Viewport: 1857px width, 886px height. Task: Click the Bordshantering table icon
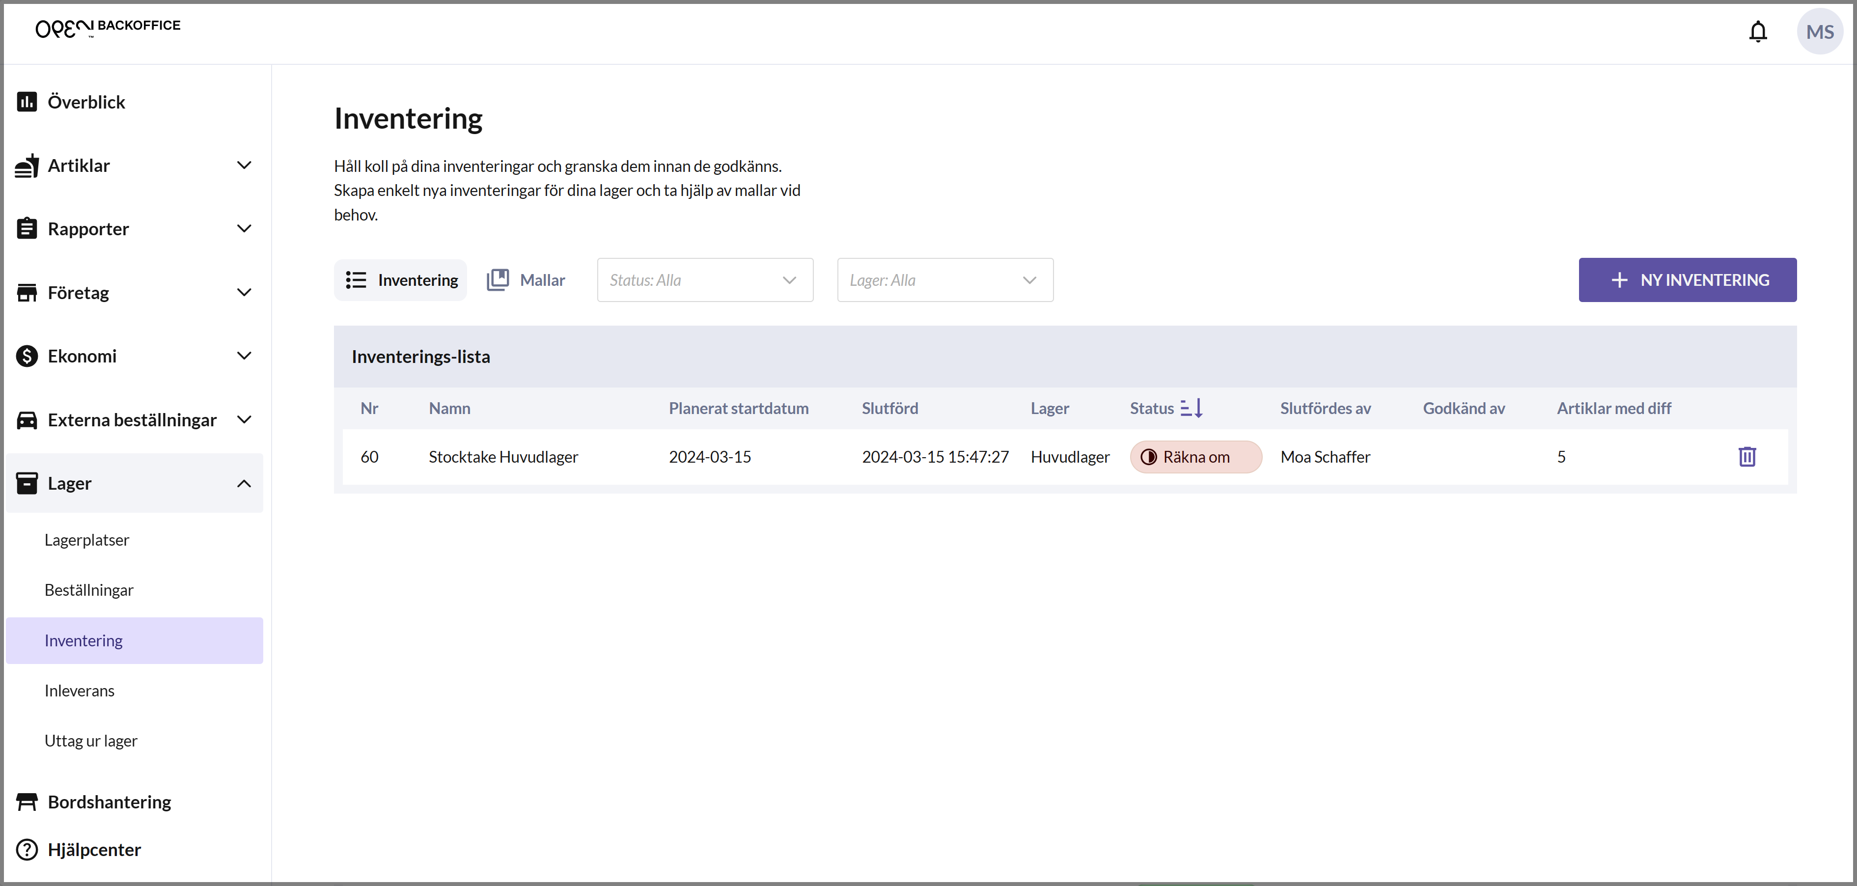27,802
